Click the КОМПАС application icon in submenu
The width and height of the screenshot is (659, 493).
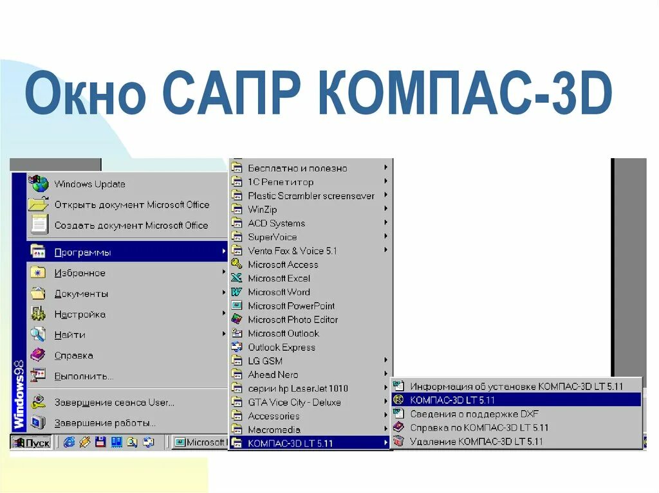pyautogui.click(x=398, y=400)
